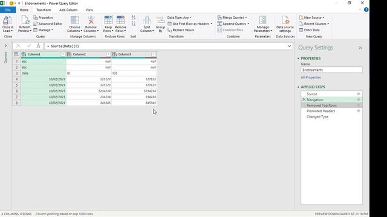Collapse the ribbon with the caret icon
The image size is (387, 217).
tap(360, 10)
